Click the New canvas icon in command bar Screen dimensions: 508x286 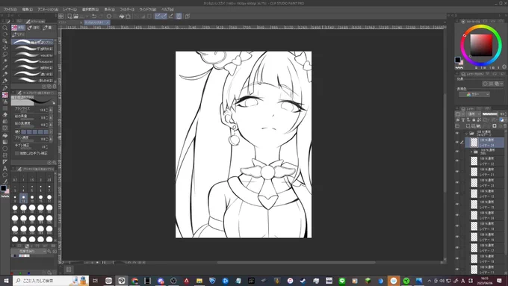pos(69,16)
